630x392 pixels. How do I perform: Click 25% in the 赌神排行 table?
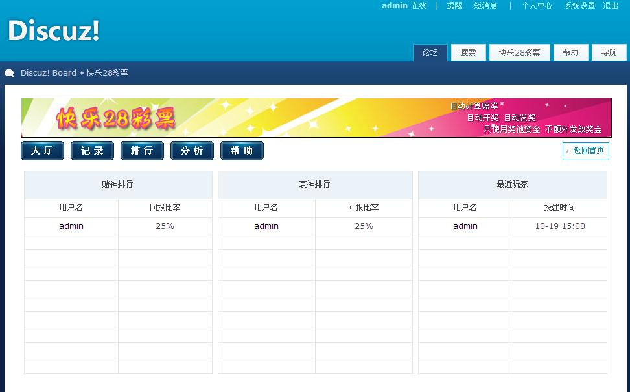click(x=165, y=226)
